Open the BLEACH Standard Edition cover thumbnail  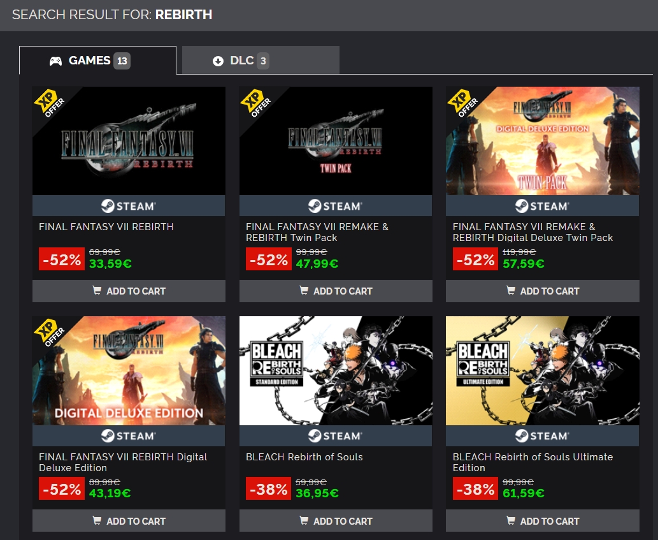[x=336, y=370]
